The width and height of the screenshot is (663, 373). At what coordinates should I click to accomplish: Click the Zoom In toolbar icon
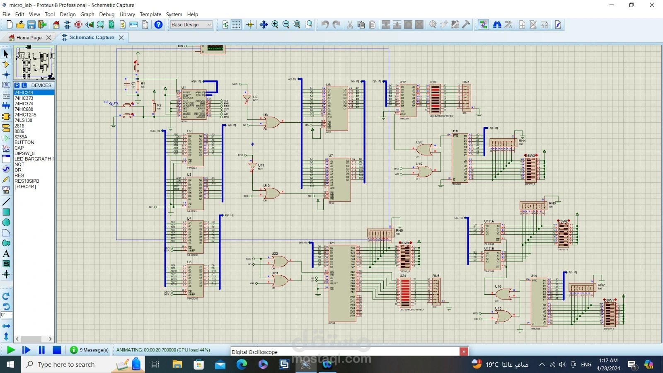tap(274, 24)
